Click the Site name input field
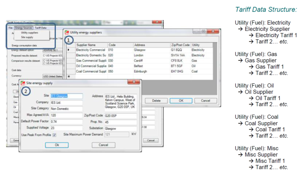The width and height of the screenshot is (303, 176). point(66,96)
